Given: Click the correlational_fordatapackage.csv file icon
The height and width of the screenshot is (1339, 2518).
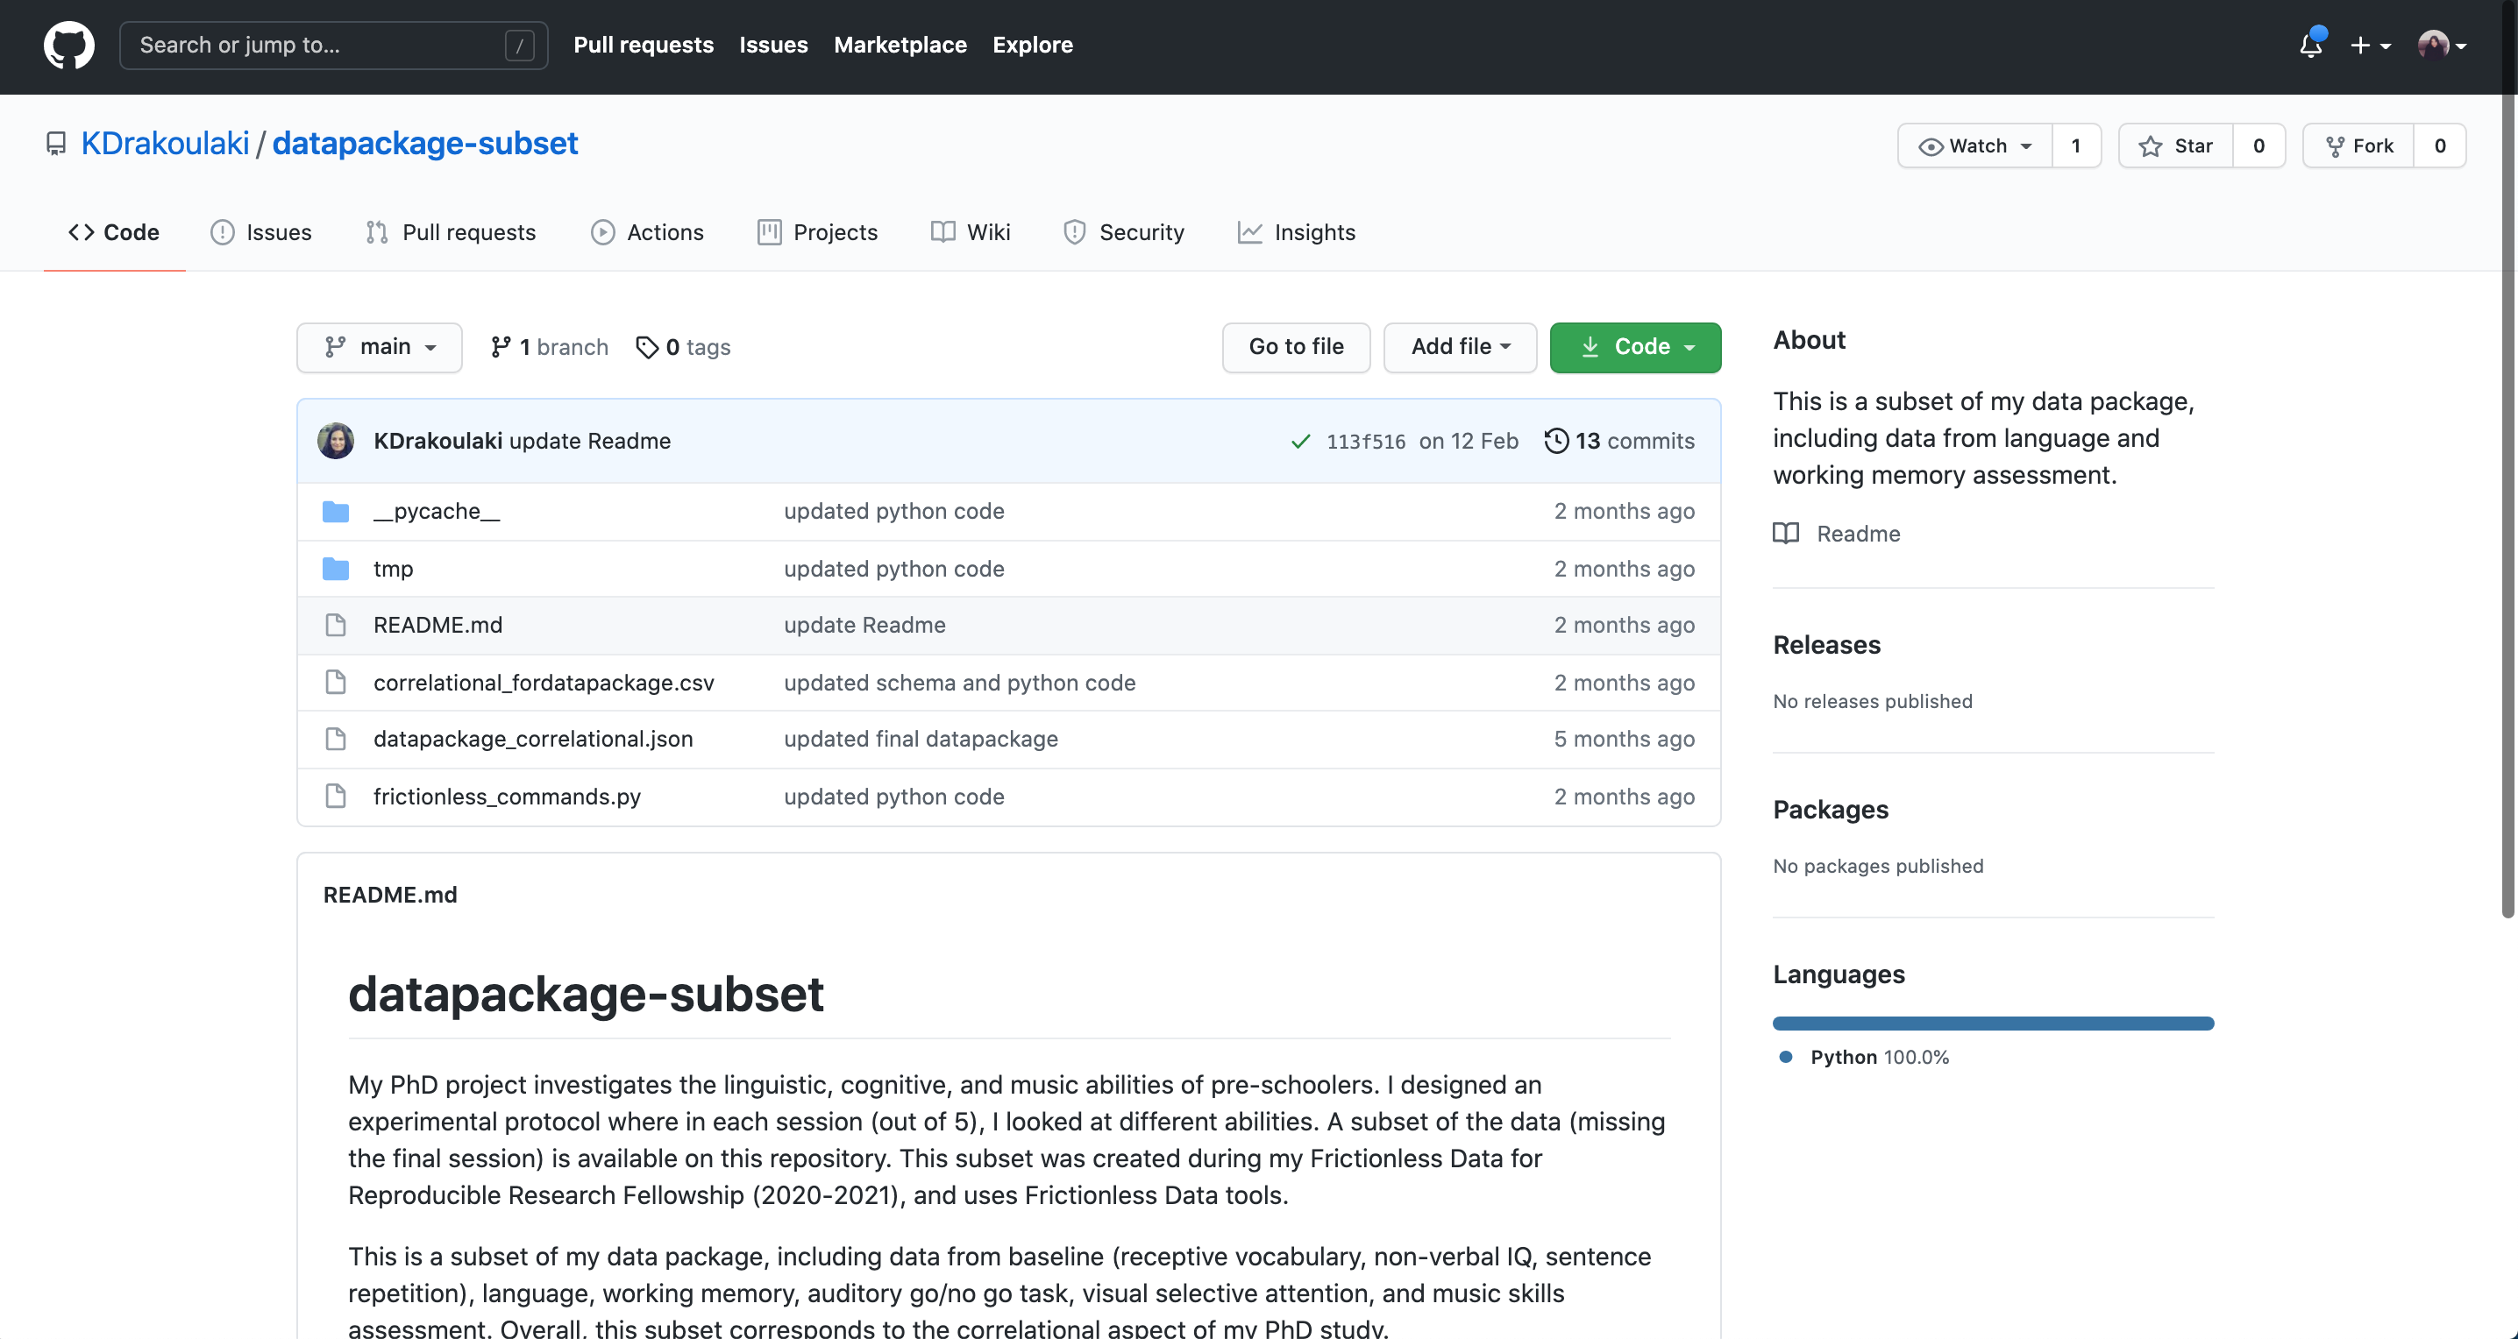Looking at the screenshot, I should 335,682.
